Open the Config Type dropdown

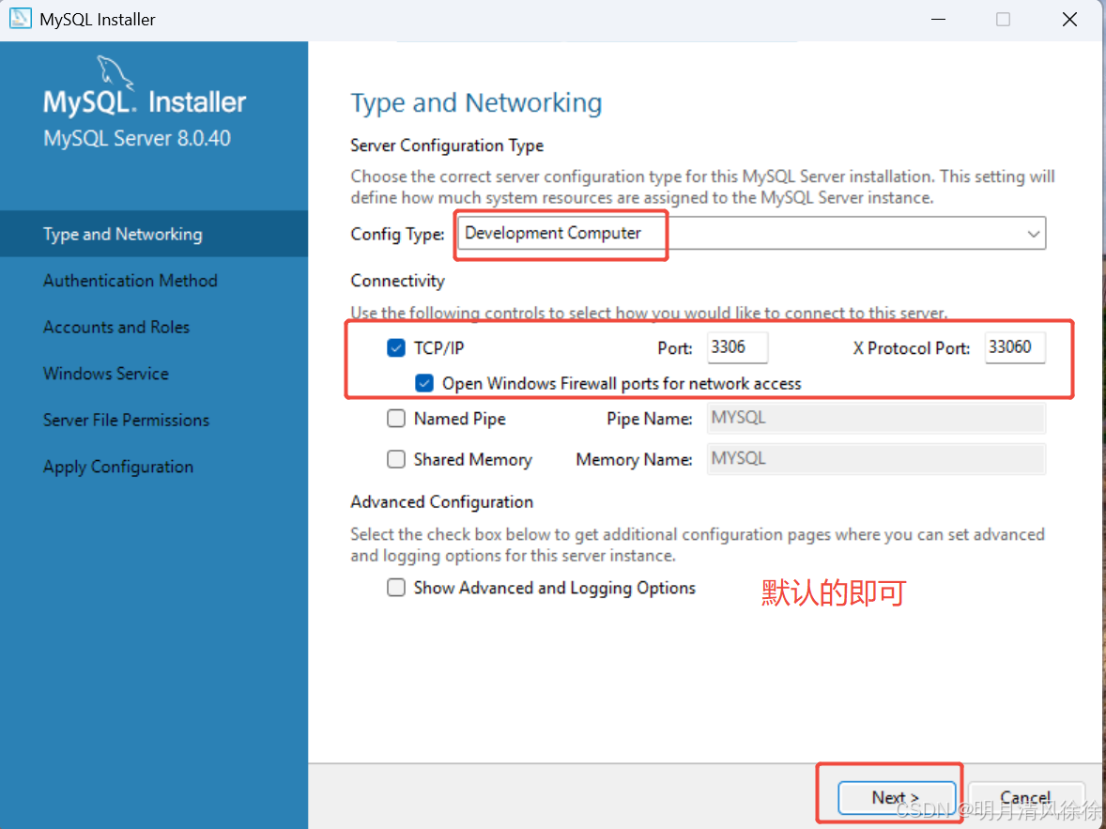[751, 234]
